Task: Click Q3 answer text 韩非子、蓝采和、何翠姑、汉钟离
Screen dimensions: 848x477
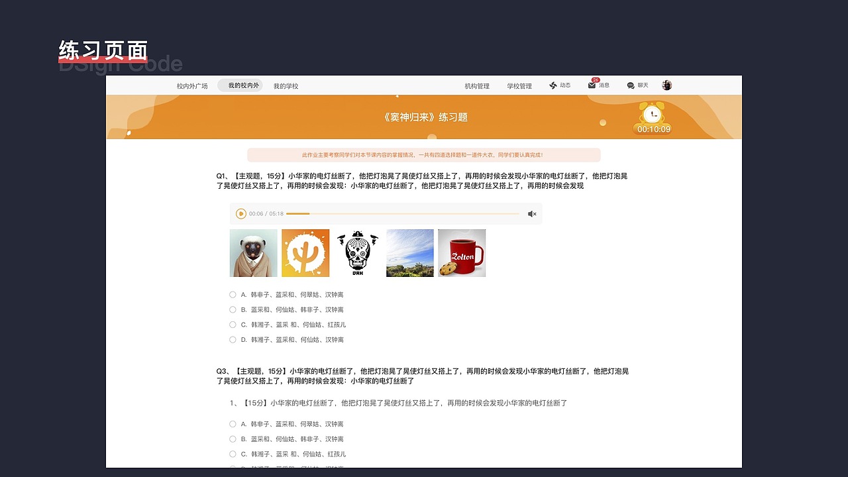Action: (x=297, y=424)
